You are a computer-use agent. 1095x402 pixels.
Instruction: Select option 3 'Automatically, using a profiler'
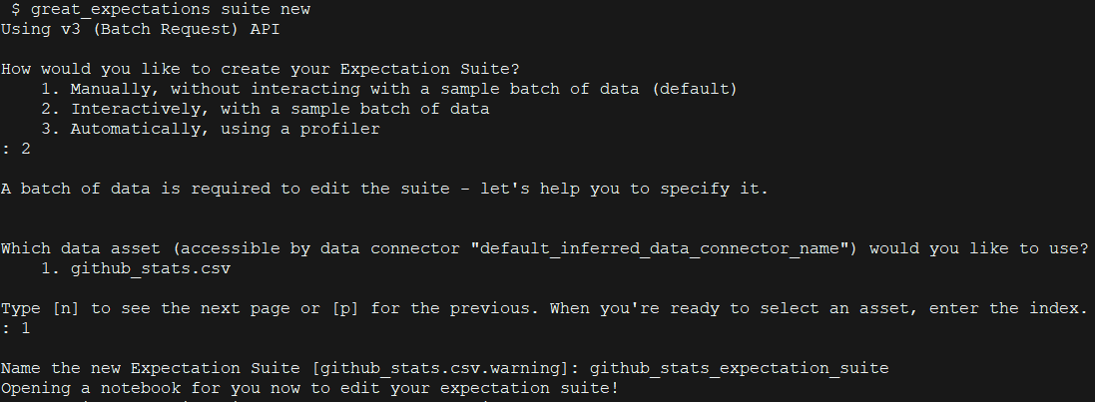[211, 129]
